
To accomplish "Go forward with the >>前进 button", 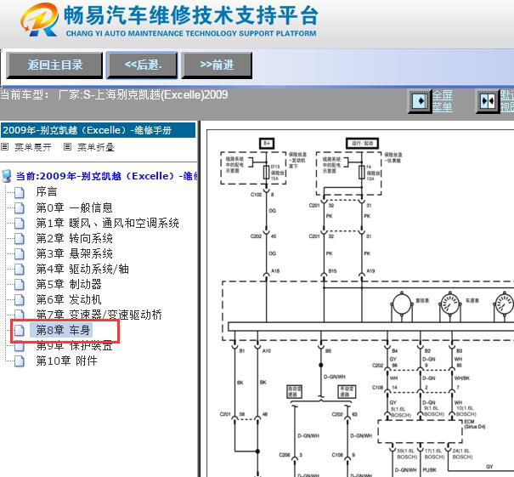I will click(x=217, y=65).
